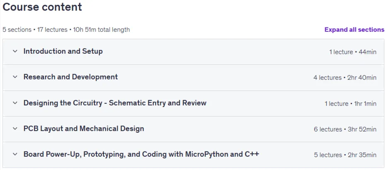Open the Research and Development section title

pyautogui.click(x=70, y=77)
